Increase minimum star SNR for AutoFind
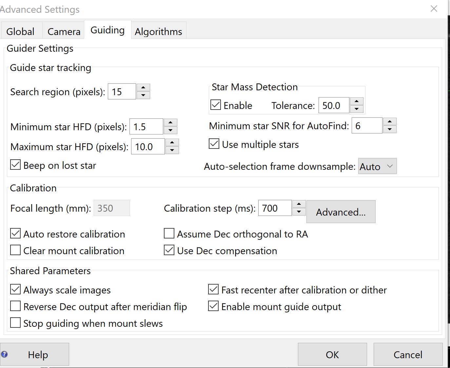Image resolution: width=450 pixels, height=368 pixels. coord(390,122)
